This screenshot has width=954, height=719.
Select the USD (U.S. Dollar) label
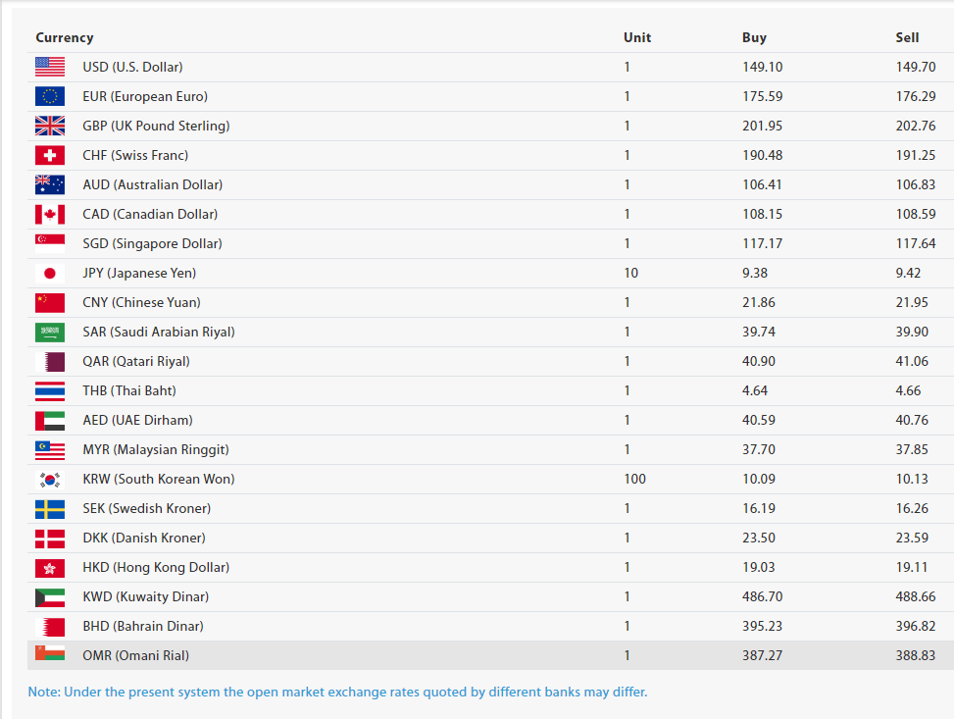coord(132,67)
